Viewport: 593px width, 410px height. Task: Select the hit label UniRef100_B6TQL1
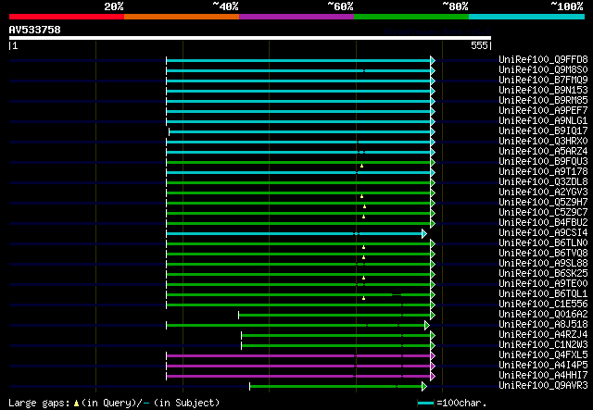coord(543,294)
